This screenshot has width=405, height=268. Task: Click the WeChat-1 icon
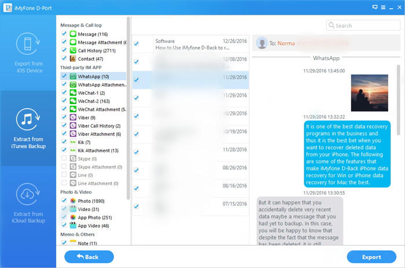click(73, 93)
